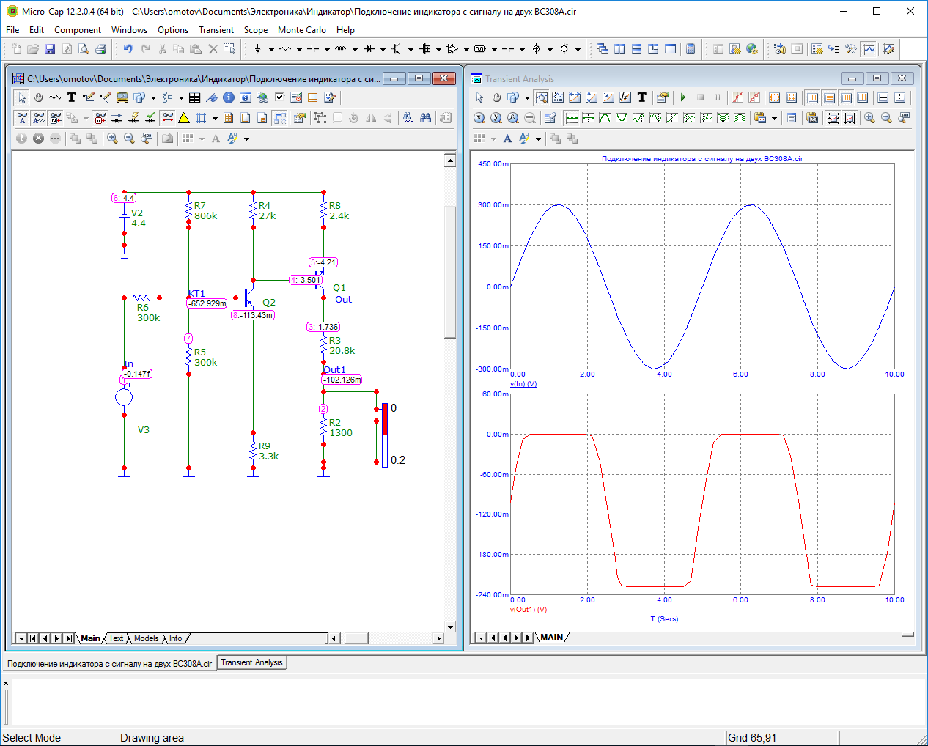Screen dimensions: 928x746
Task: Select the Pan hand tool in Transient Analysis
Action: click(496, 97)
